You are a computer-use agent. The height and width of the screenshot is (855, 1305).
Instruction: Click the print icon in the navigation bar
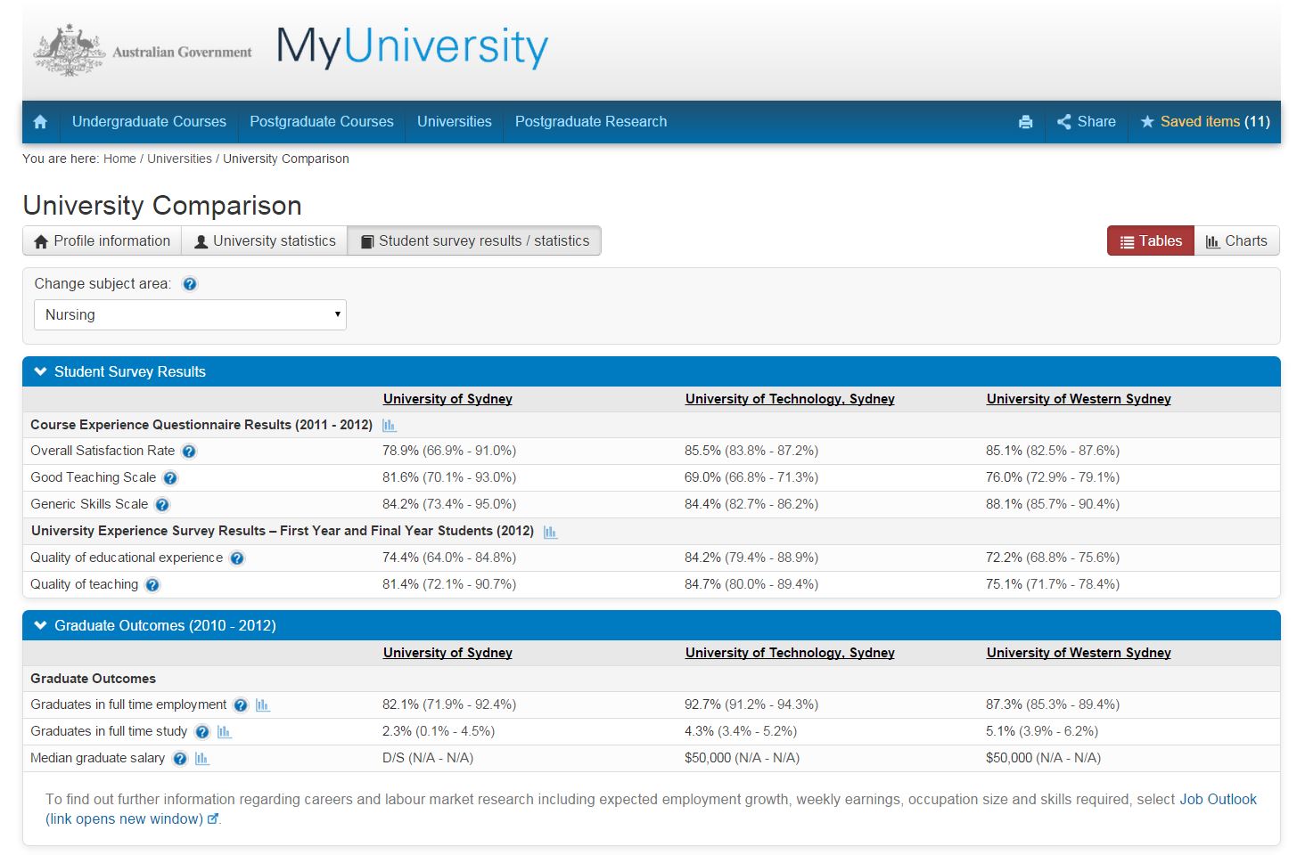pyautogui.click(x=1025, y=122)
